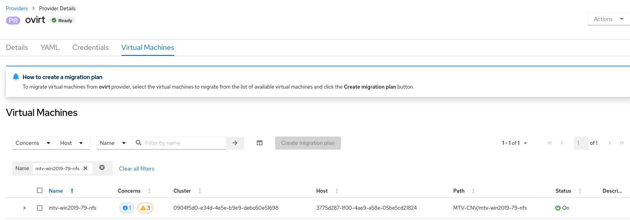Image resolution: width=630 pixels, height=220 pixels.
Task: Remove the mtv-win2019-79-nfs filter chip
Action: pyautogui.click(x=85, y=168)
